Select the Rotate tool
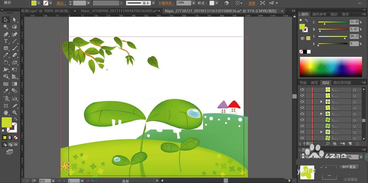Image resolution: width=368 pixels, height=183 pixels. [6, 62]
